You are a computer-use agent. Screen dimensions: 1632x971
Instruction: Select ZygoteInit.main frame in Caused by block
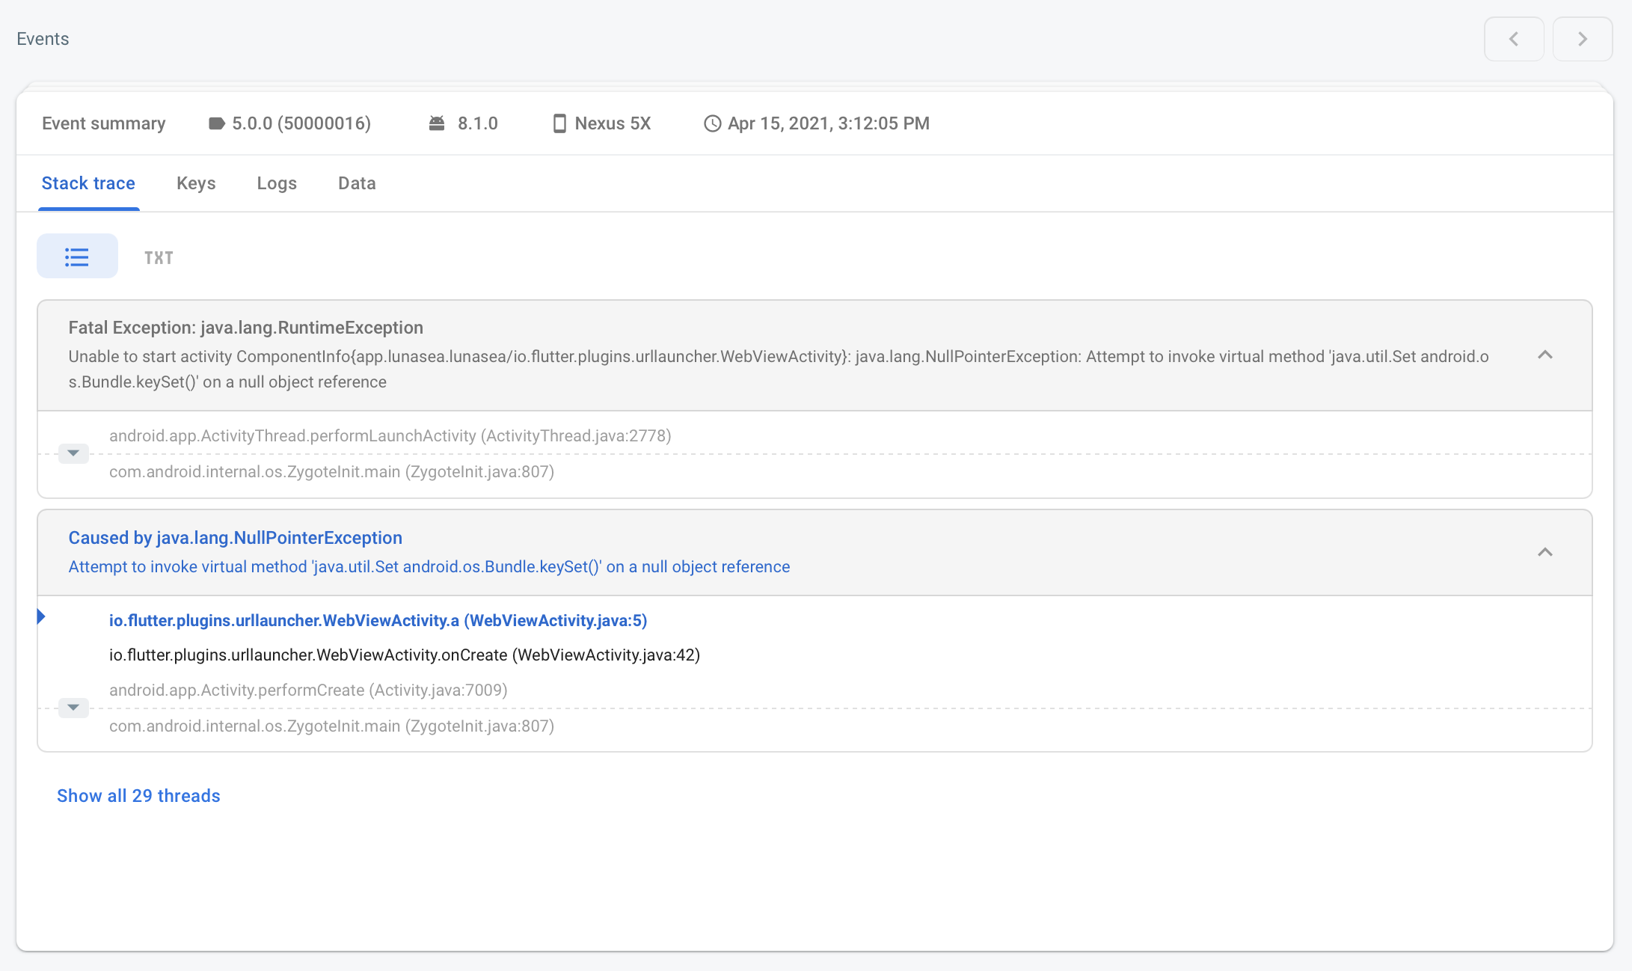(x=331, y=726)
